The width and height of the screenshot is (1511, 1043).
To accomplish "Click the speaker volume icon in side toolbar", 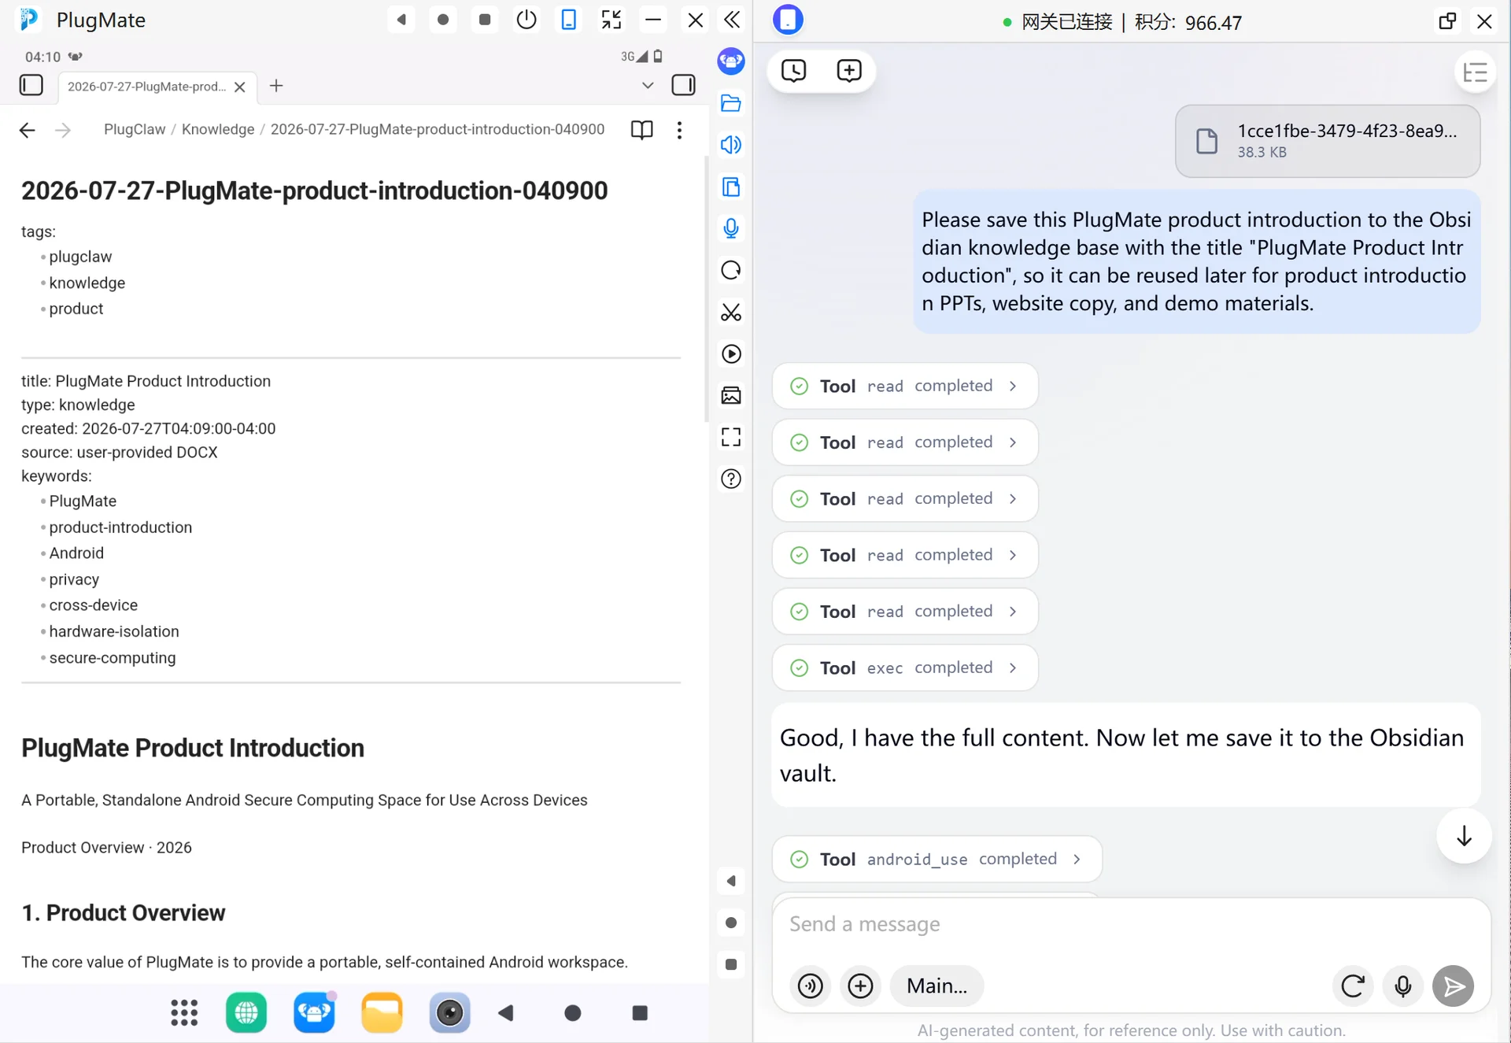I will click(731, 145).
